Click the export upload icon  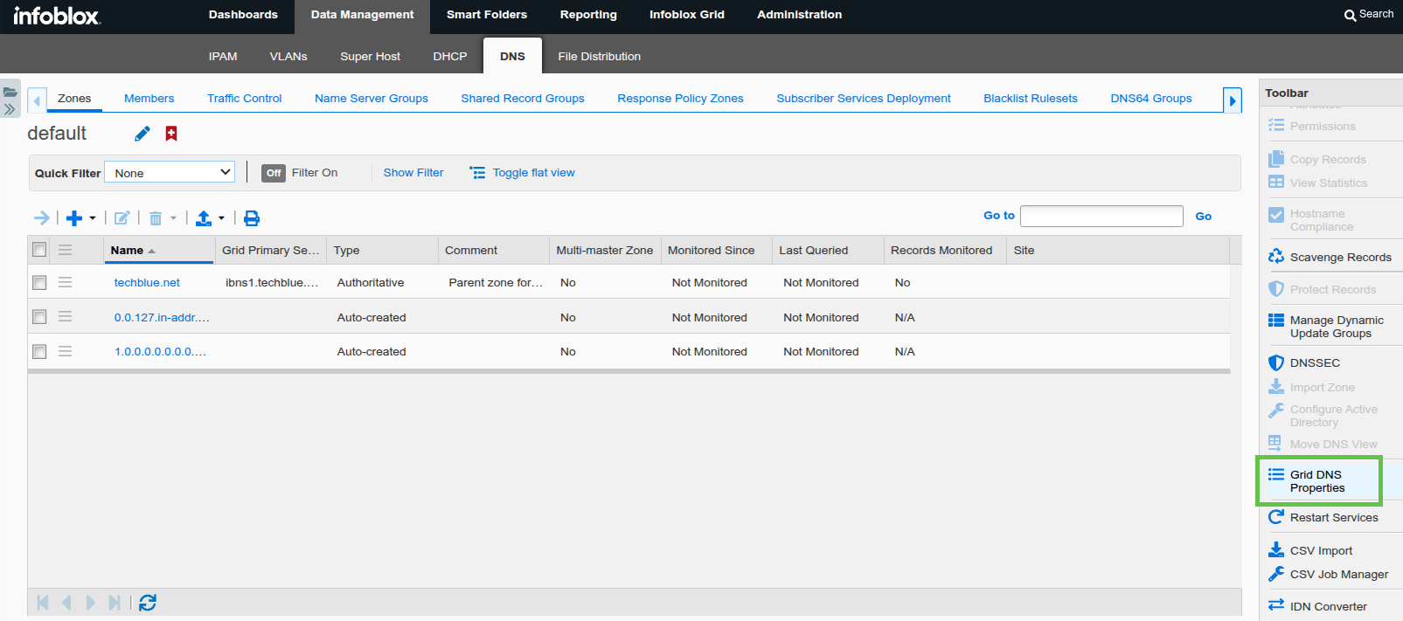204,218
